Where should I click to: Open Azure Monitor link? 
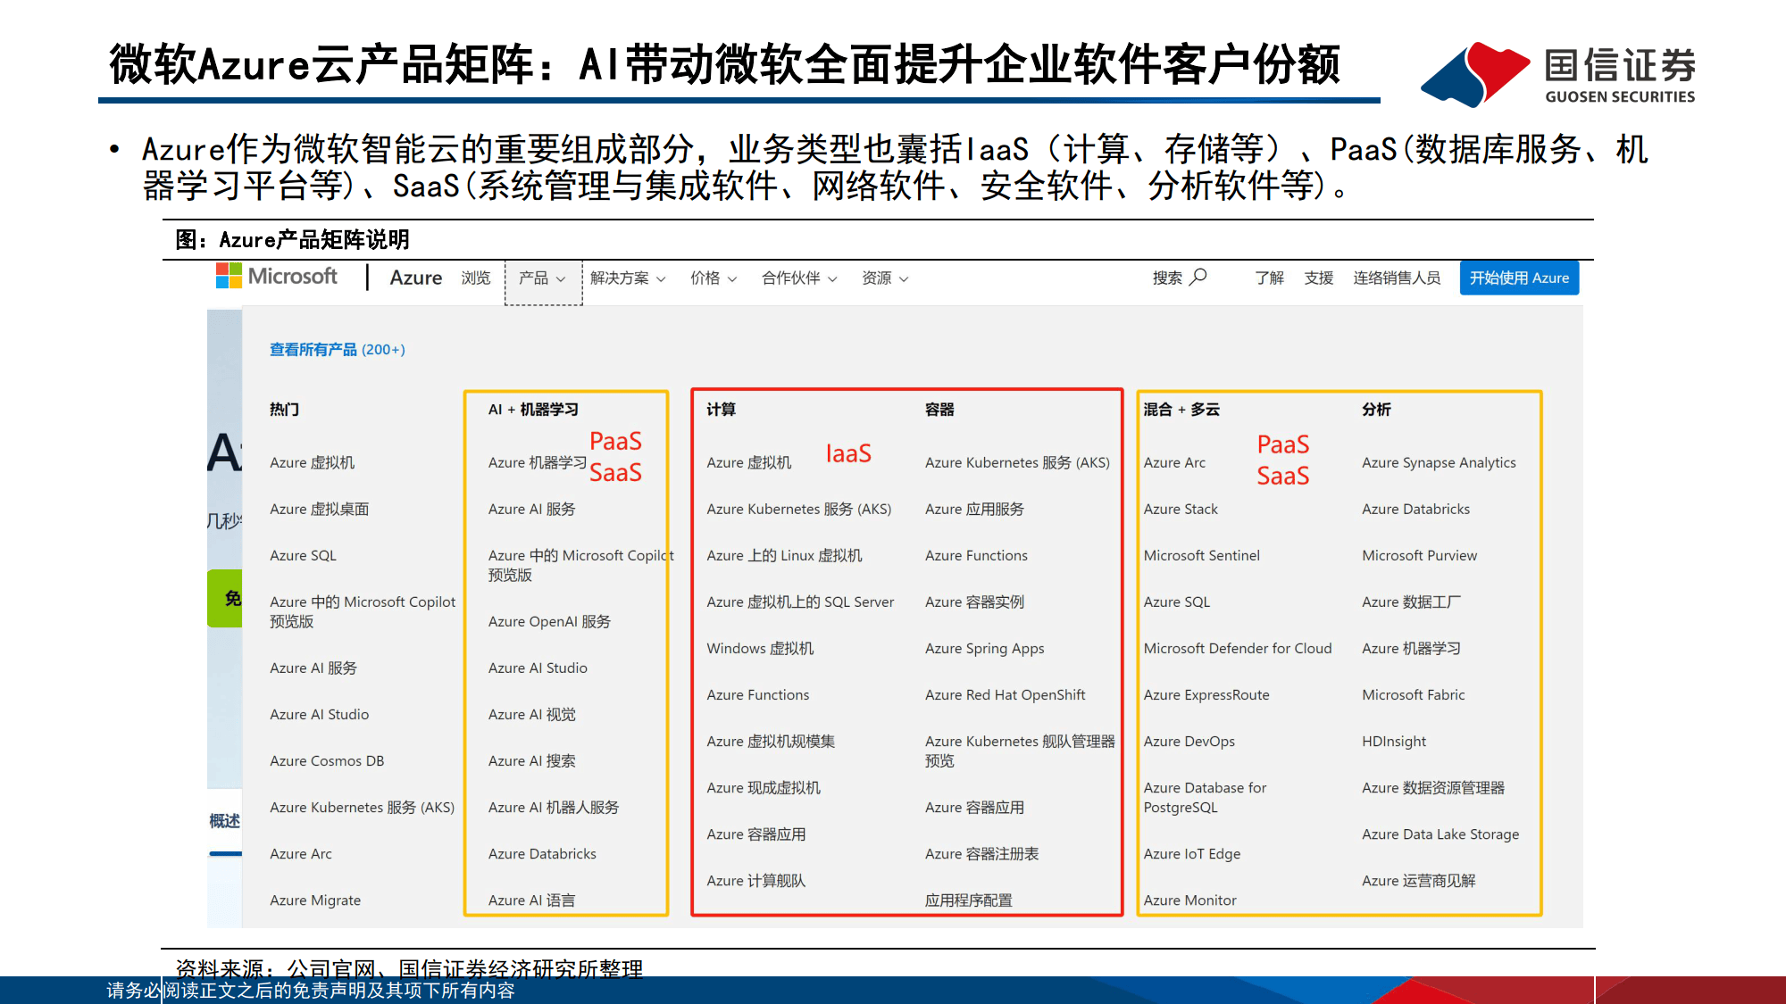[1190, 900]
